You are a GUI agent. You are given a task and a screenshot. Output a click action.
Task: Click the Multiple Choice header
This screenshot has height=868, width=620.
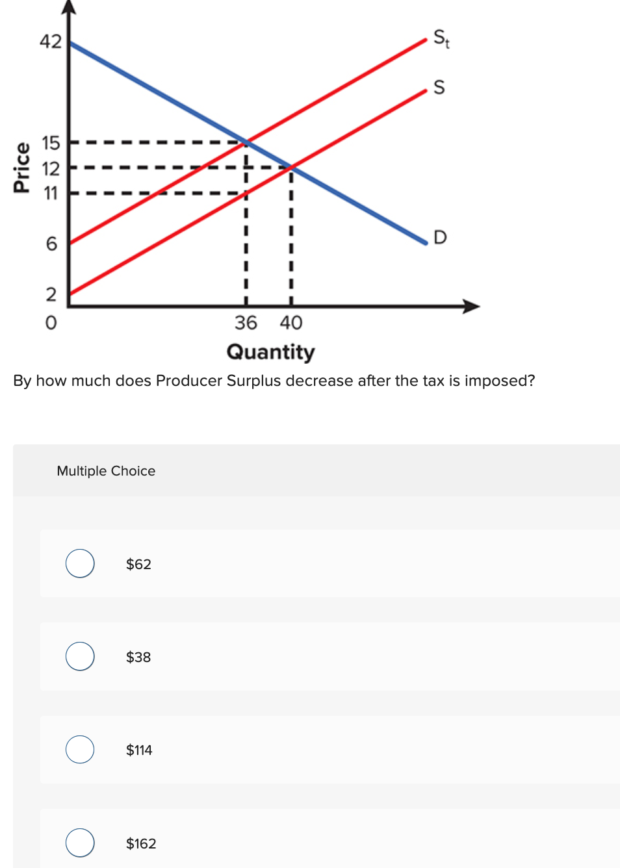[x=106, y=470]
